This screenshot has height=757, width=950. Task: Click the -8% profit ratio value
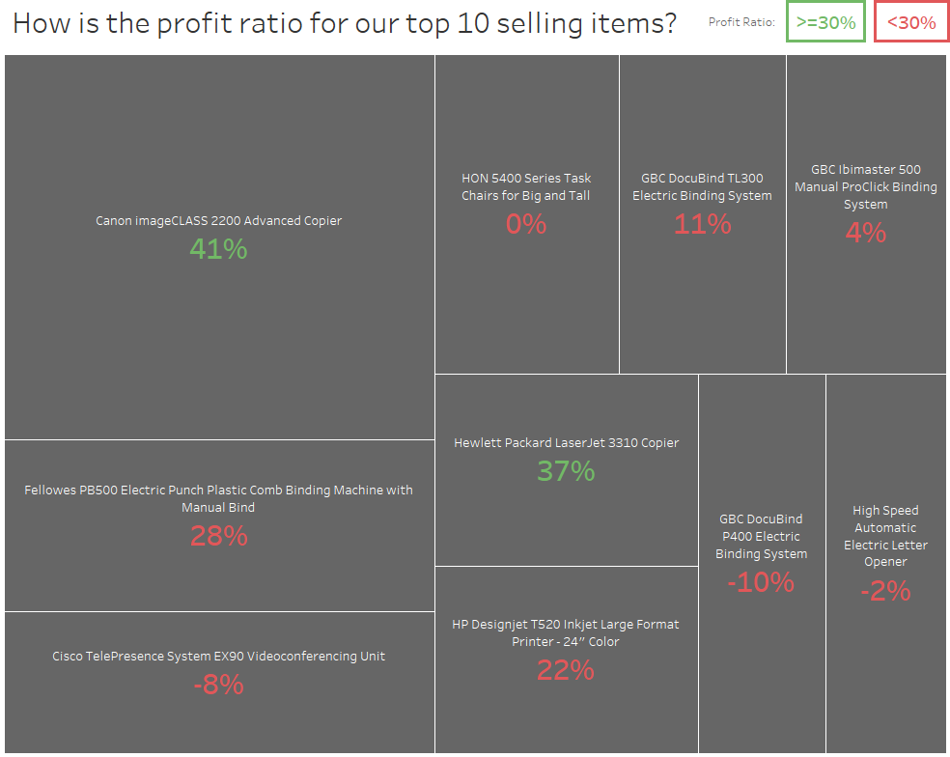(x=219, y=685)
